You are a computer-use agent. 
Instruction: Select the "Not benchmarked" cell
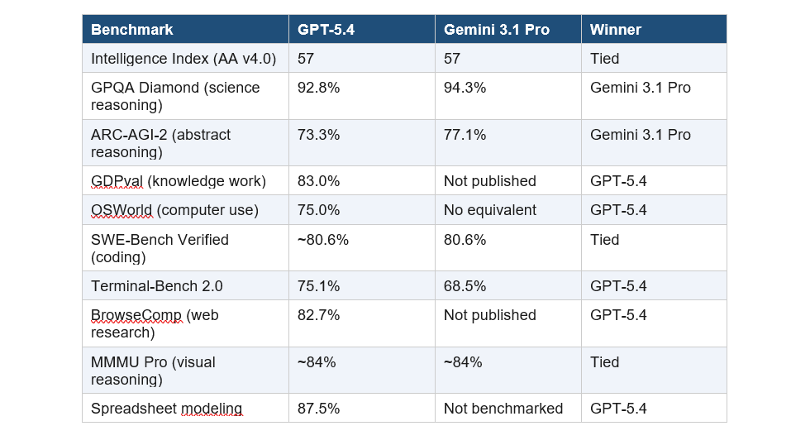503,409
